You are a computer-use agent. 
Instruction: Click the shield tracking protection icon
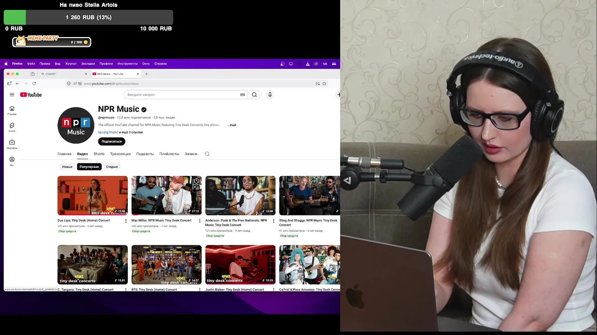click(x=69, y=83)
